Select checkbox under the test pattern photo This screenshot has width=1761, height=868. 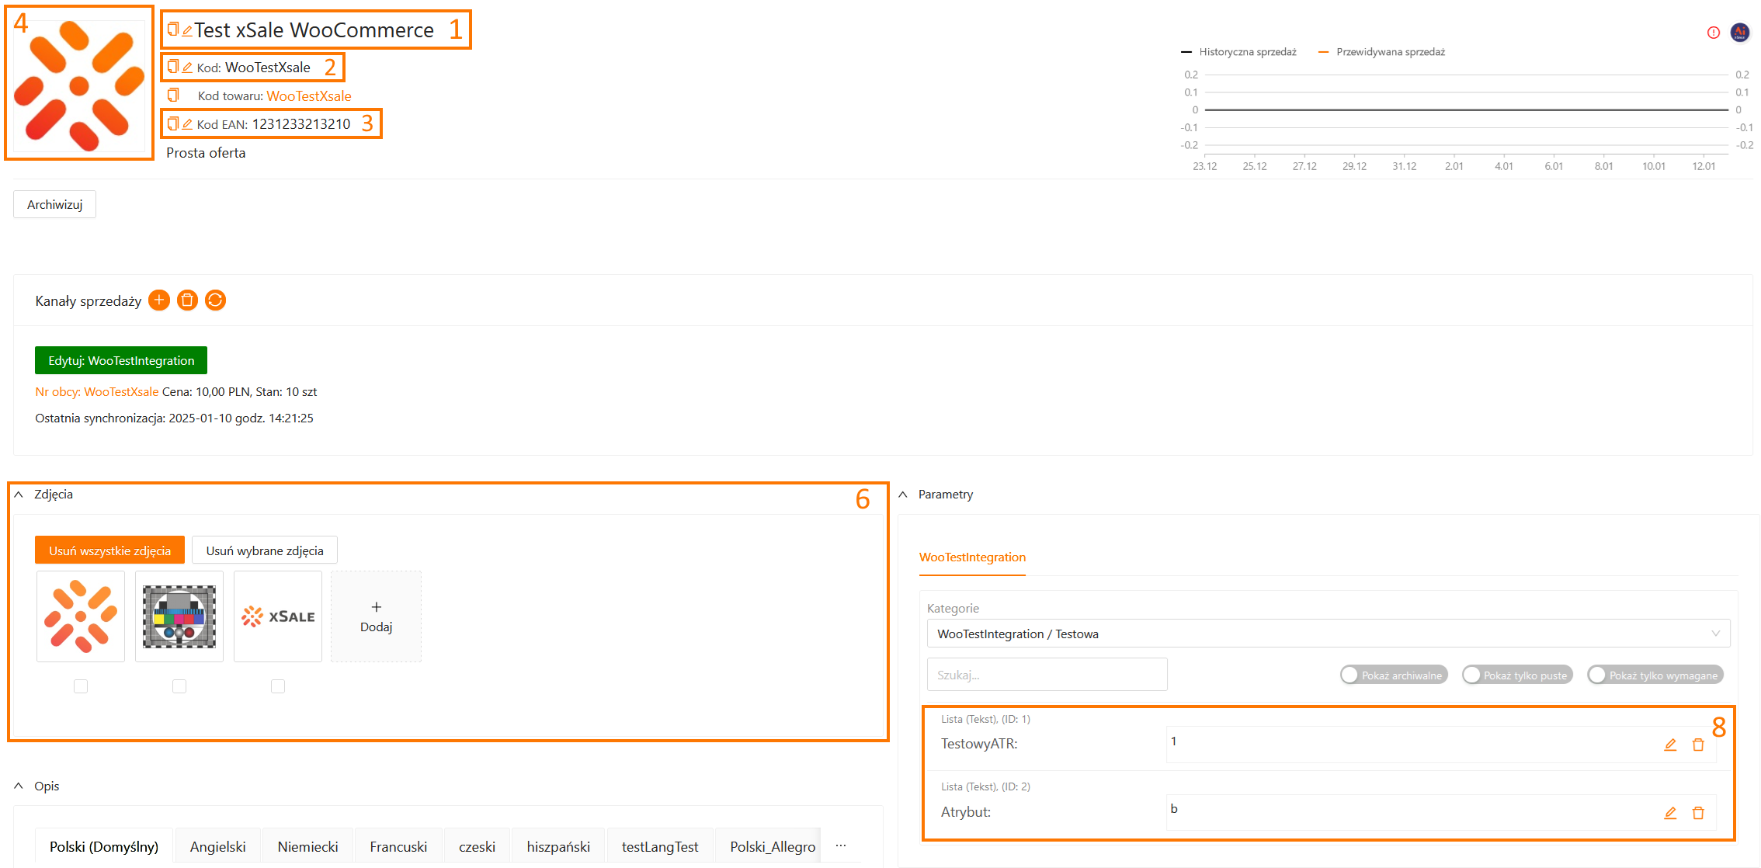click(x=179, y=686)
